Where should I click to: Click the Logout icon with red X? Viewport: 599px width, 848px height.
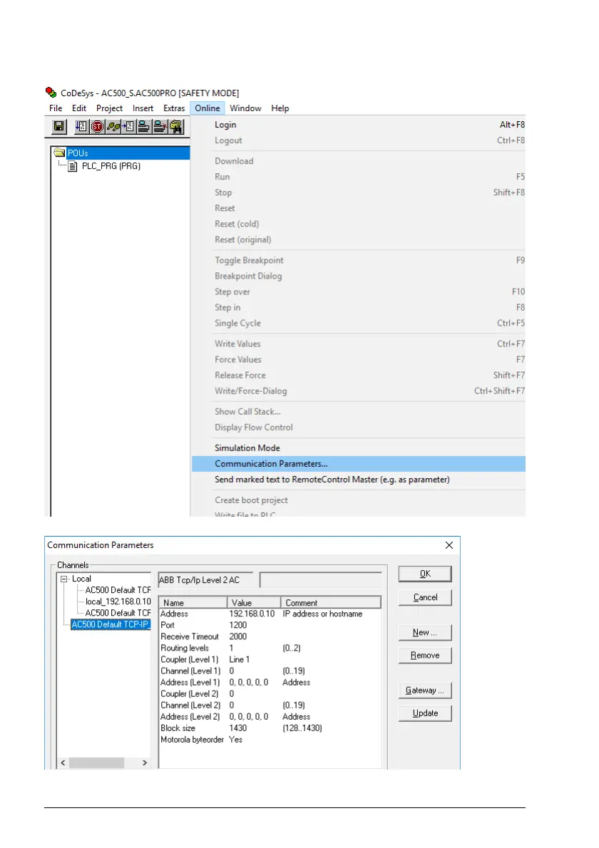point(160,127)
